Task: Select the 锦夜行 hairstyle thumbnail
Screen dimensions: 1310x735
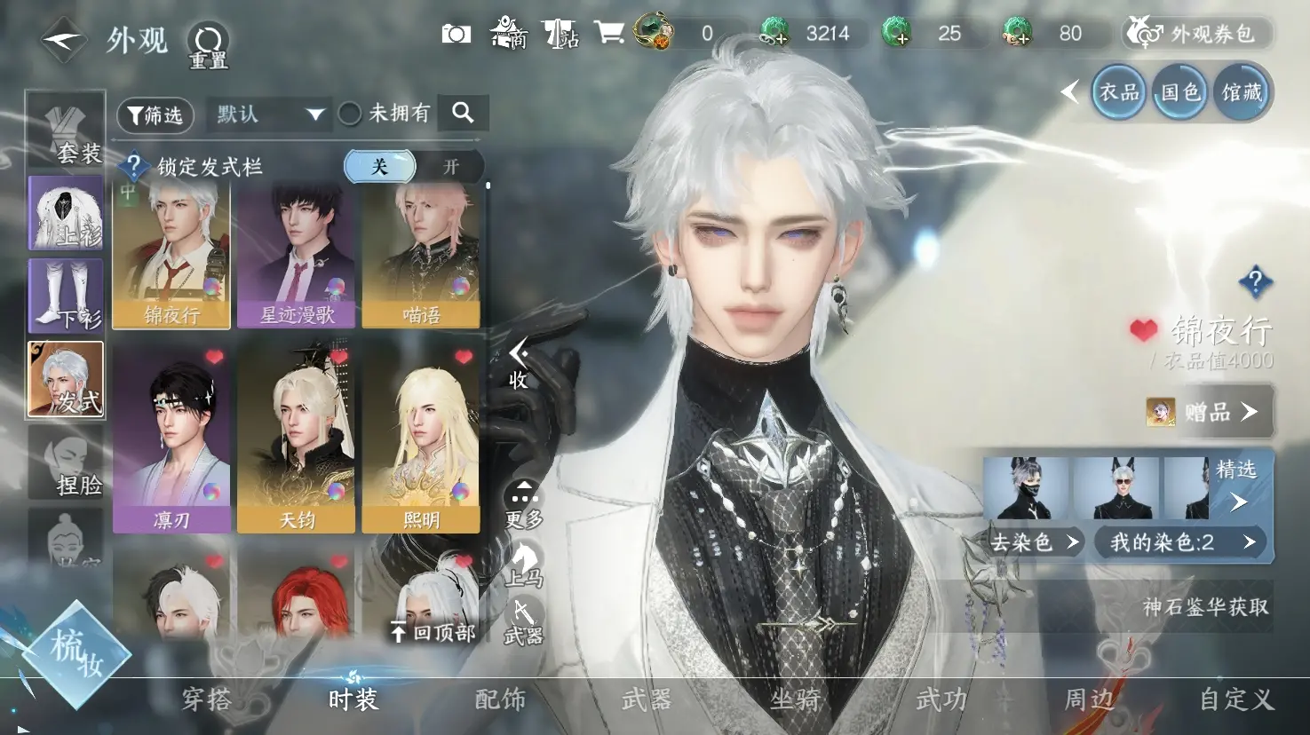Action: click(171, 256)
